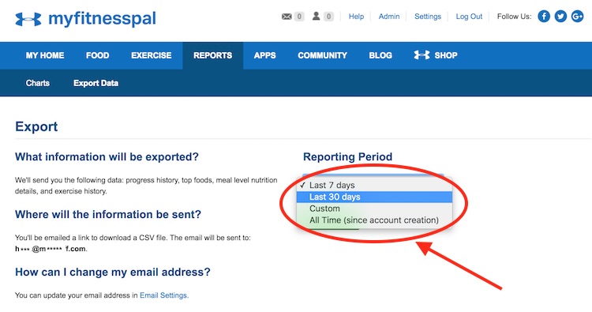Go to the MY HOME tab

[x=45, y=55]
